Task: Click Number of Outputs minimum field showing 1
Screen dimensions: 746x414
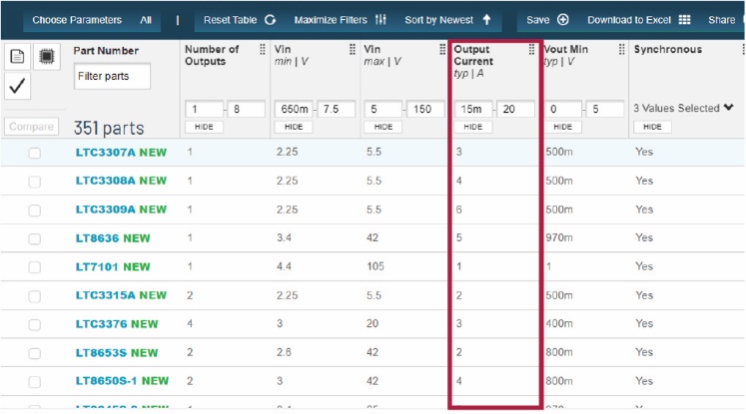Action: point(204,110)
